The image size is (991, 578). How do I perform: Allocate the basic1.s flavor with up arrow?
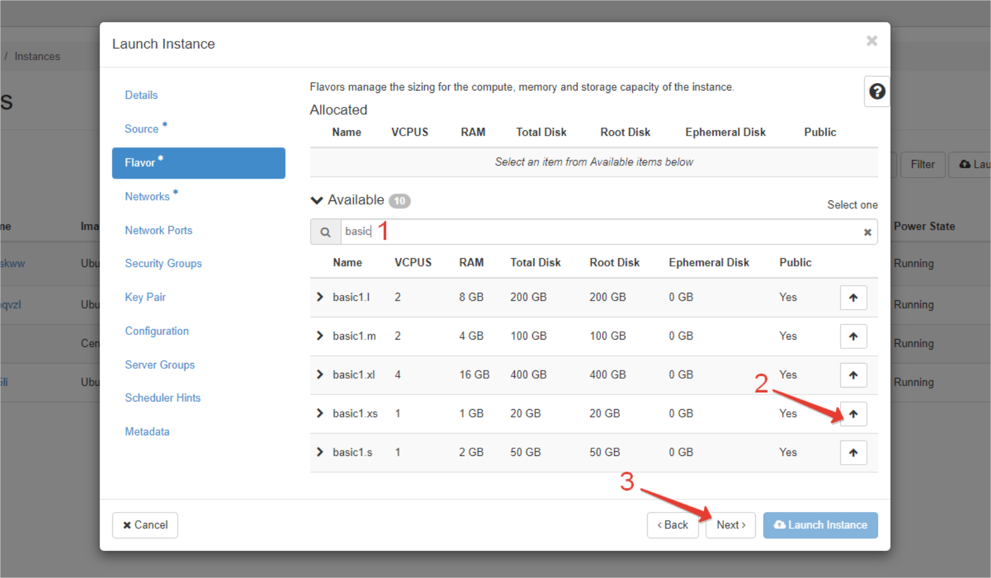point(853,452)
